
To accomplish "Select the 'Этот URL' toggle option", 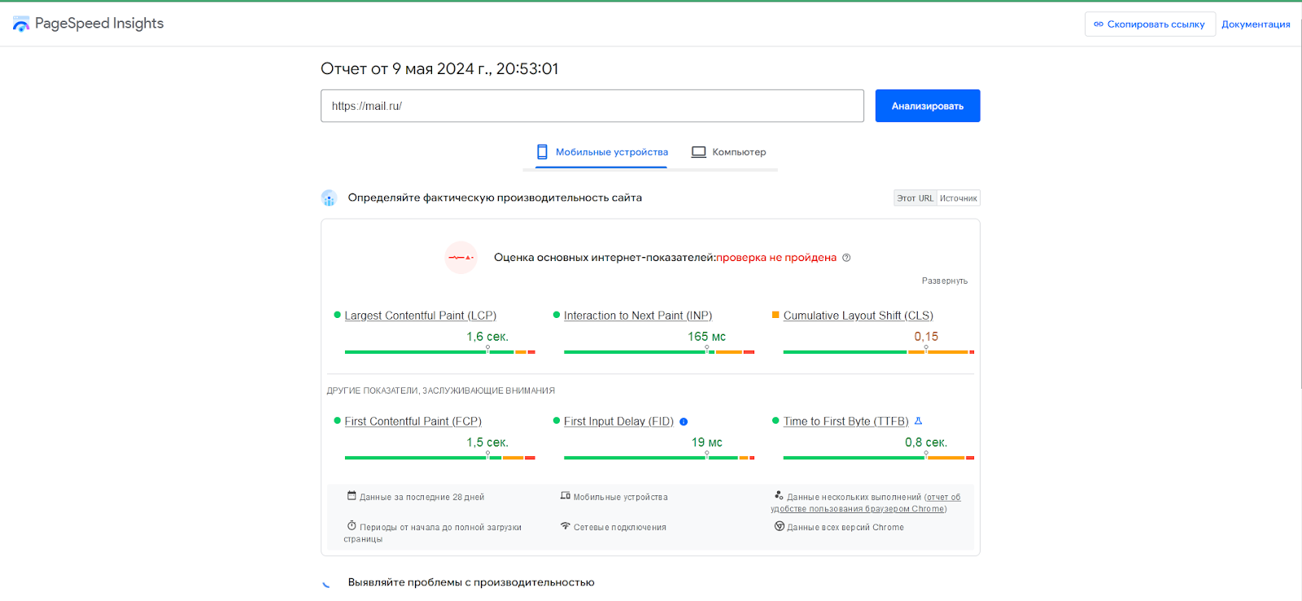I will [x=915, y=198].
